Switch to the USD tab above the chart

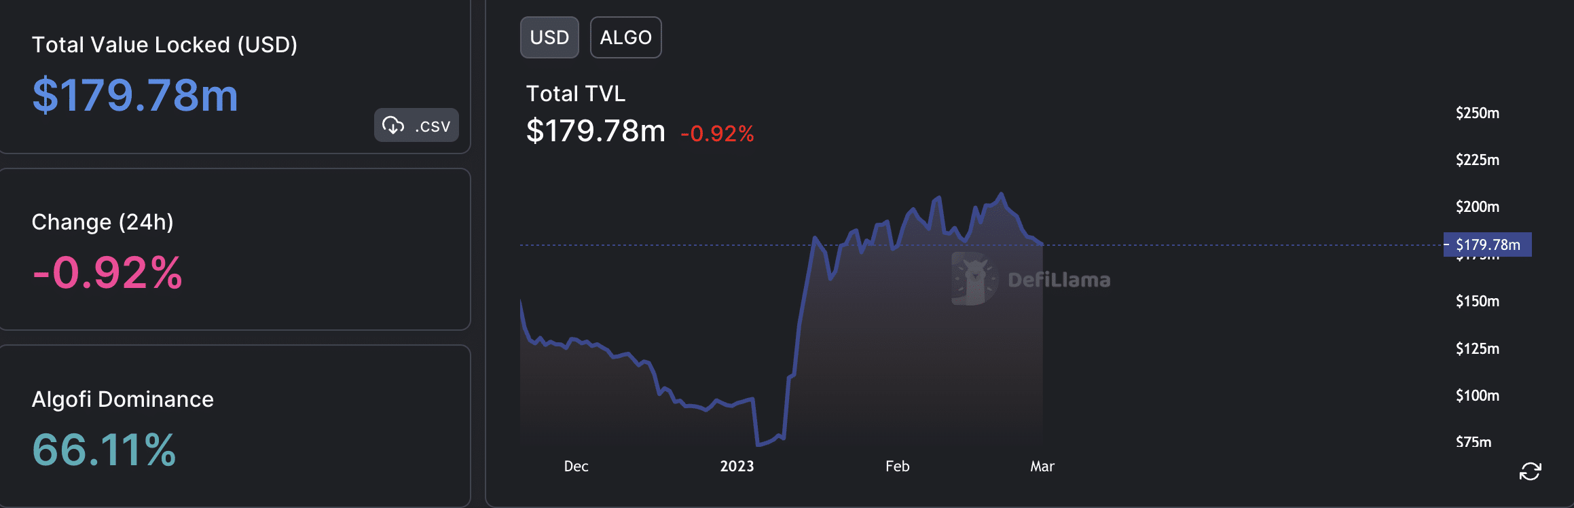click(x=549, y=37)
